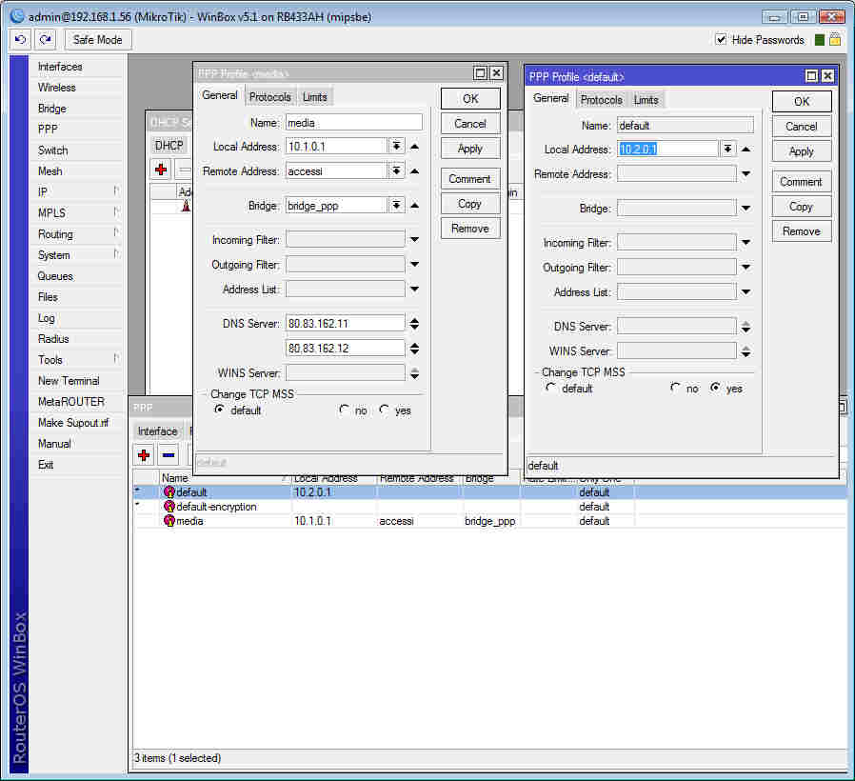Image resolution: width=855 pixels, height=781 pixels.
Task: Click the Undo arrow in the toolbar
Action: point(20,40)
